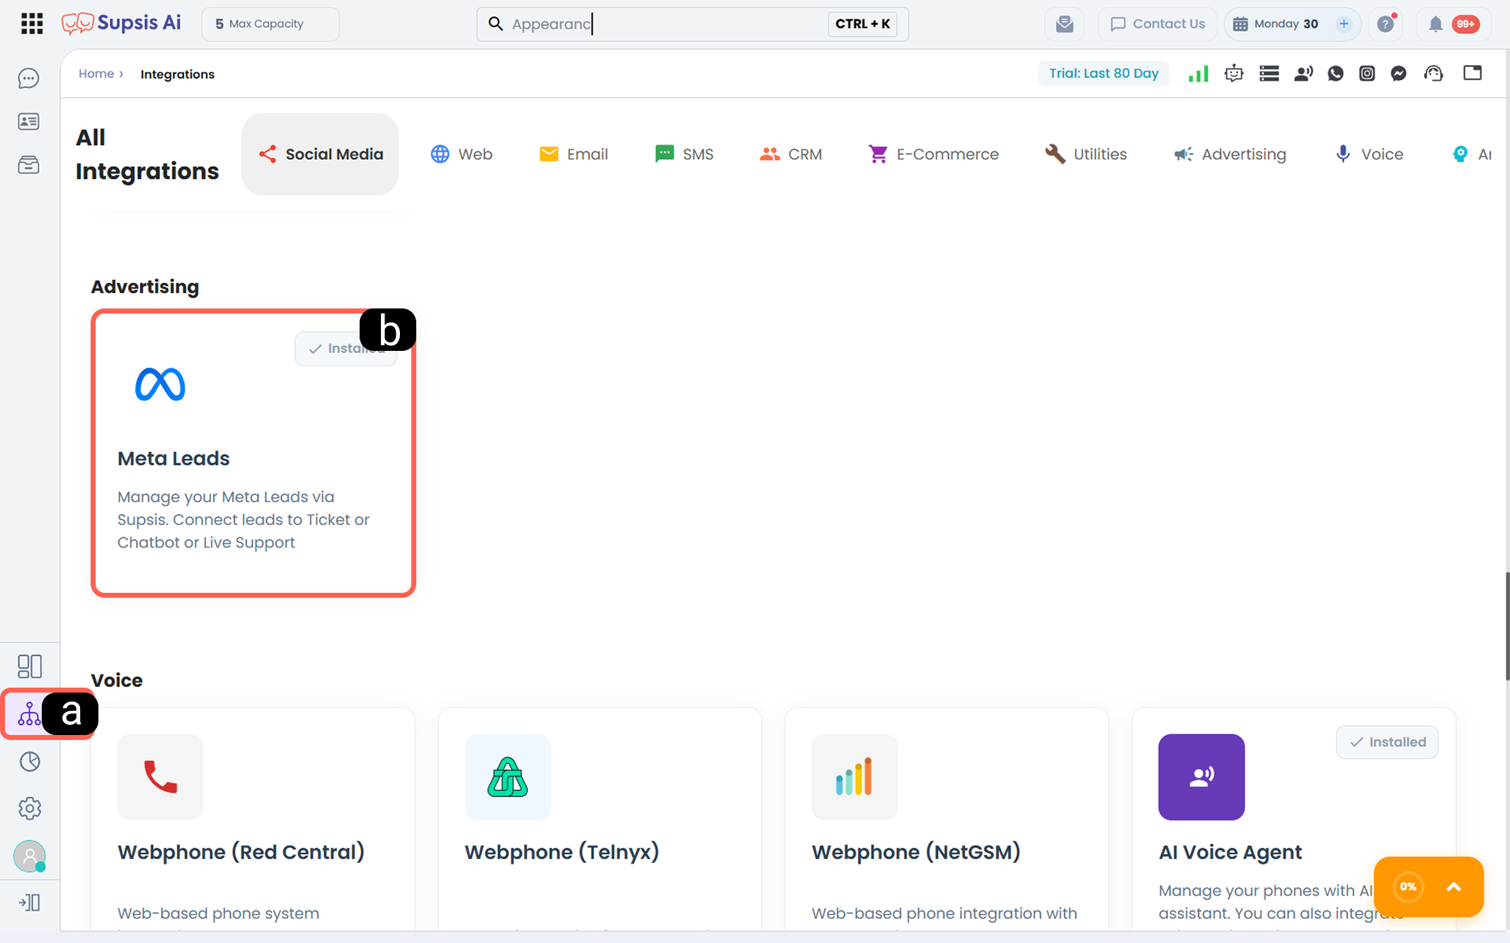The width and height of the screenshot is (1510, 943).
Task: Click the Contact Us button
Action: pos(1157,24)
